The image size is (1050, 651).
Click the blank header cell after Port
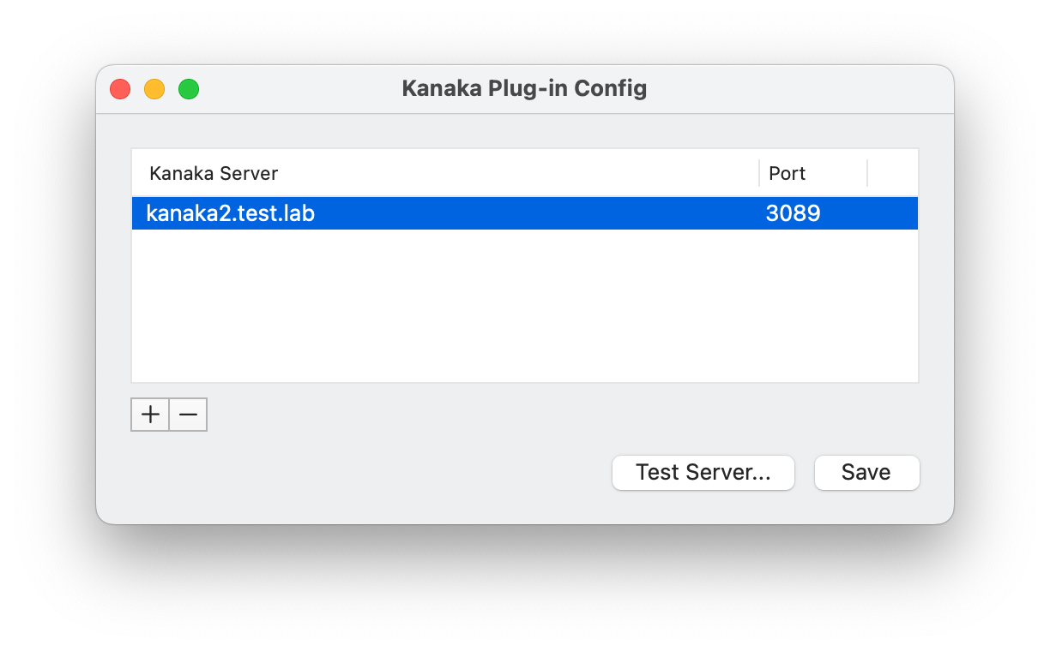[892, 174]
